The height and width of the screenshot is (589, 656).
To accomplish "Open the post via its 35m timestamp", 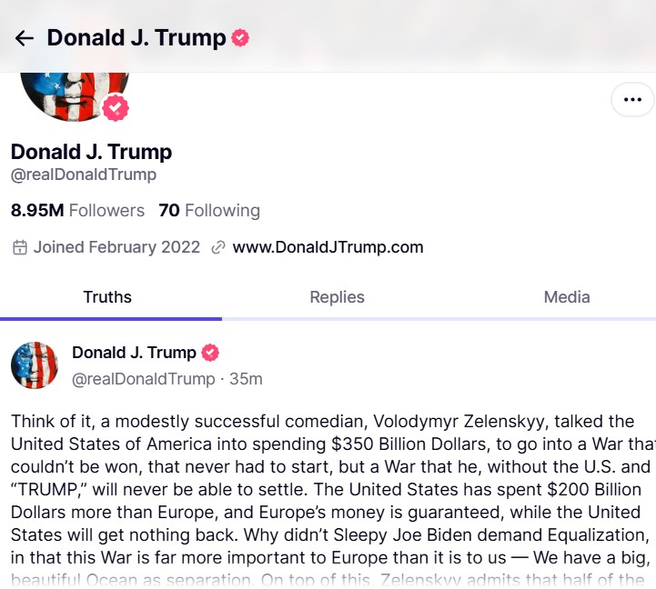I will tap(246, 379).
